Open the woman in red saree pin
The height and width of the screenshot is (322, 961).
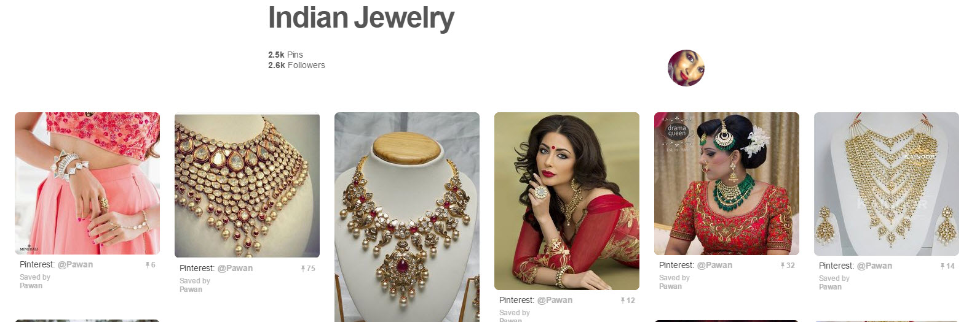click(567, 201)
